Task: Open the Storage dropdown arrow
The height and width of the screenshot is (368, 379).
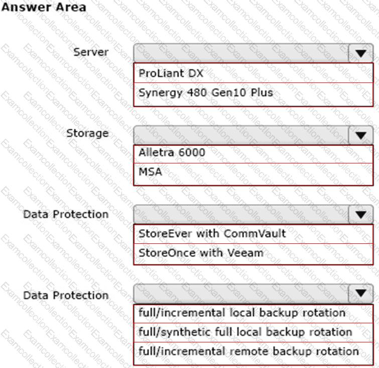Action: [x=360, y=135]
